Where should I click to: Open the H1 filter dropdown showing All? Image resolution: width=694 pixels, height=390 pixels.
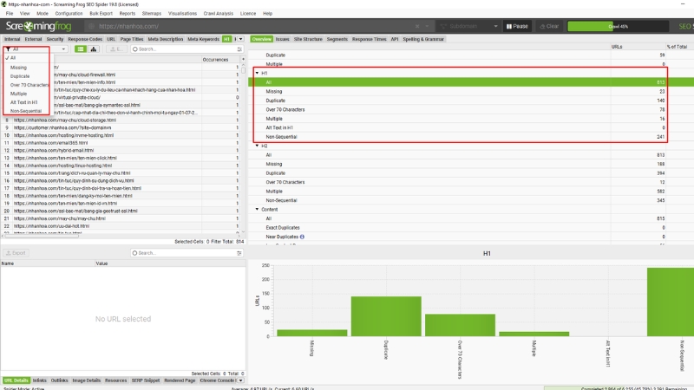(x=35, y=49)
